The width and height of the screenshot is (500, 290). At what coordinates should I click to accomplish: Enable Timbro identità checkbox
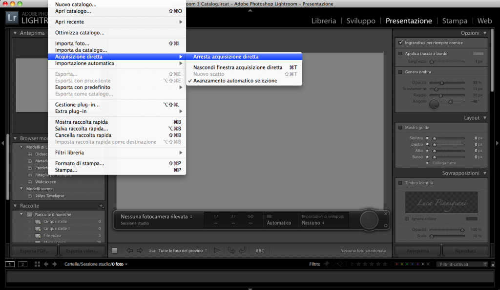[400, 183]
